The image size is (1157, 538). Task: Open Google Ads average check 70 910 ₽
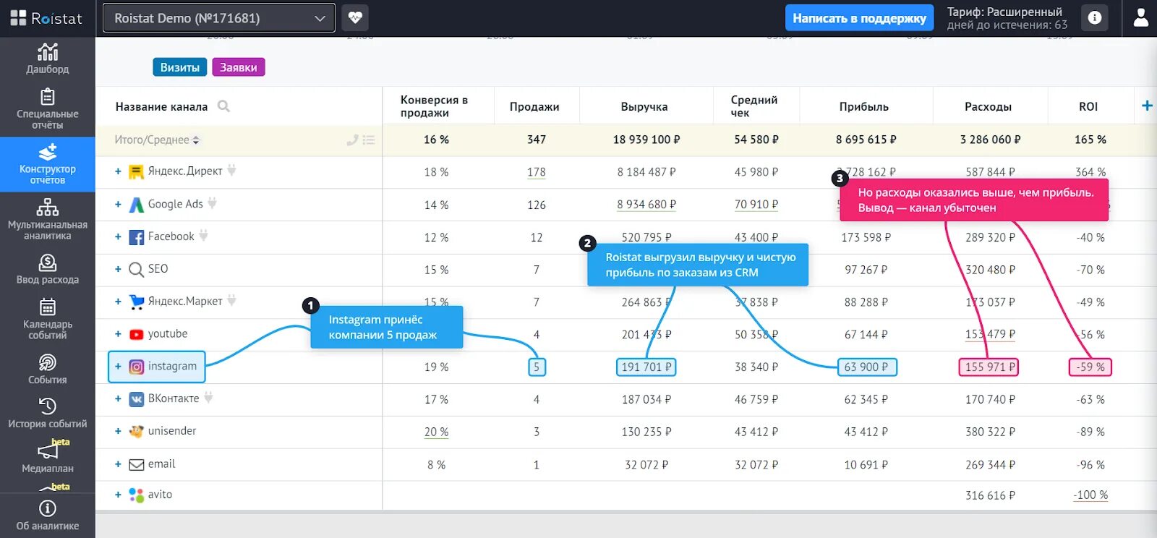tap(756, 205)
